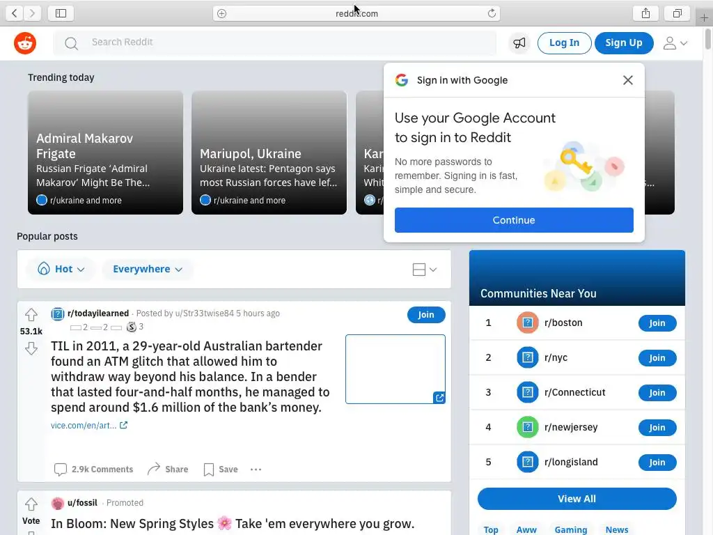713x535 pixels.
Task: Go forward in Safari
Action: (x=32, y=13)
